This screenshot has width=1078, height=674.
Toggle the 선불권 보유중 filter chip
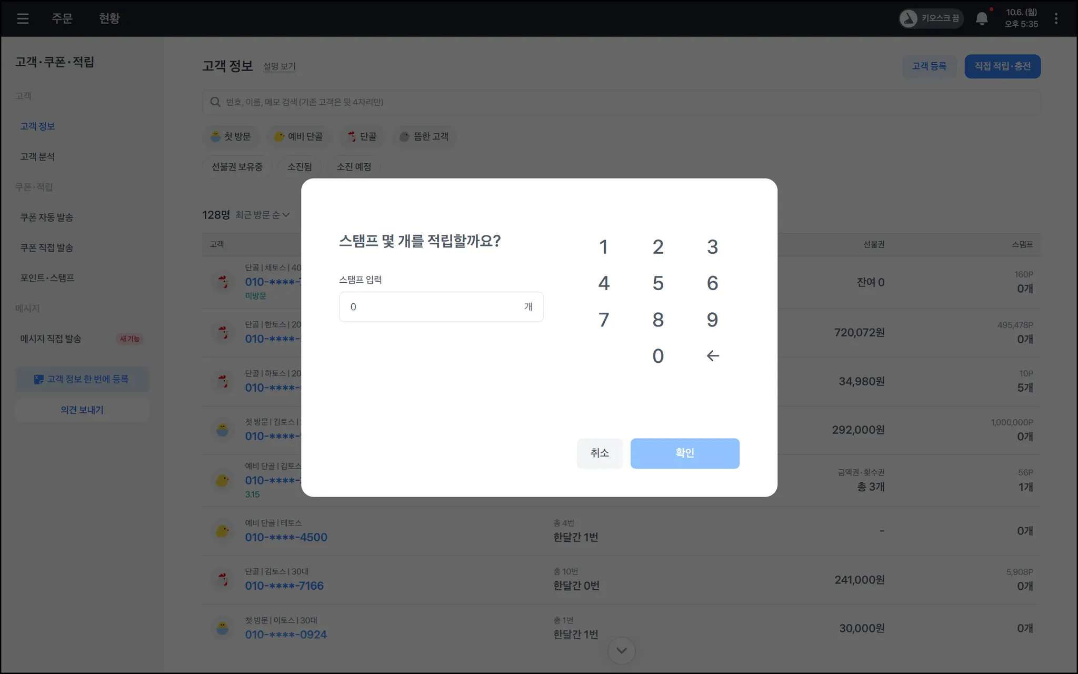237,167
